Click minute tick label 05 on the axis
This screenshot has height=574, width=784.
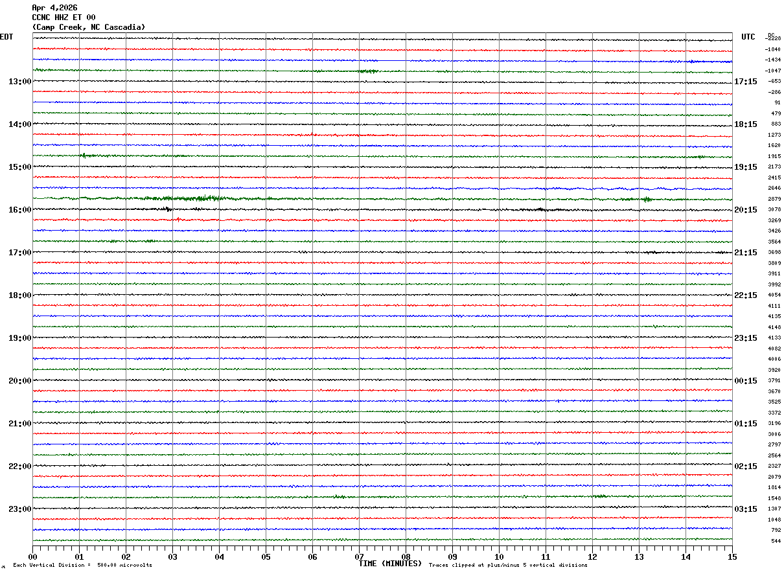[x=266, y=557]
